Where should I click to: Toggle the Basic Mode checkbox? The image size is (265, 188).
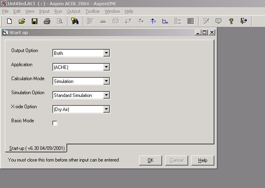pos(55,123)
